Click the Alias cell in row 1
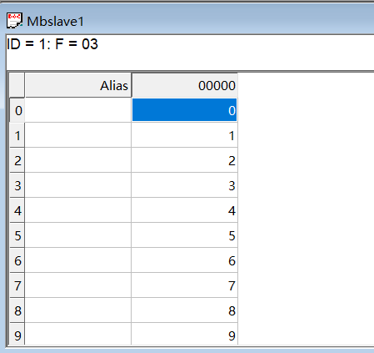Image resolution: width=374 pixels, height=353 pixels. coord(78,135)
